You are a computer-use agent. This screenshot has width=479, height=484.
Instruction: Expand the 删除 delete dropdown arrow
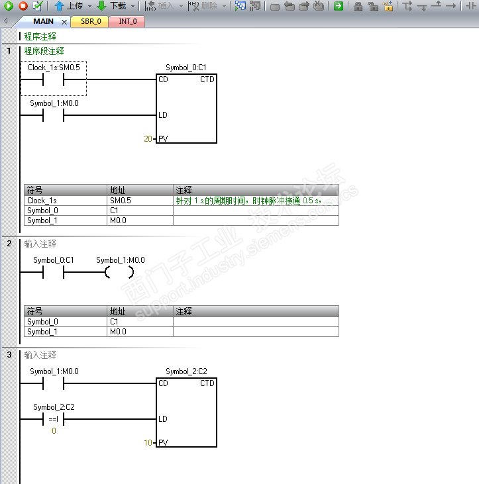click(x=224, y=6)
